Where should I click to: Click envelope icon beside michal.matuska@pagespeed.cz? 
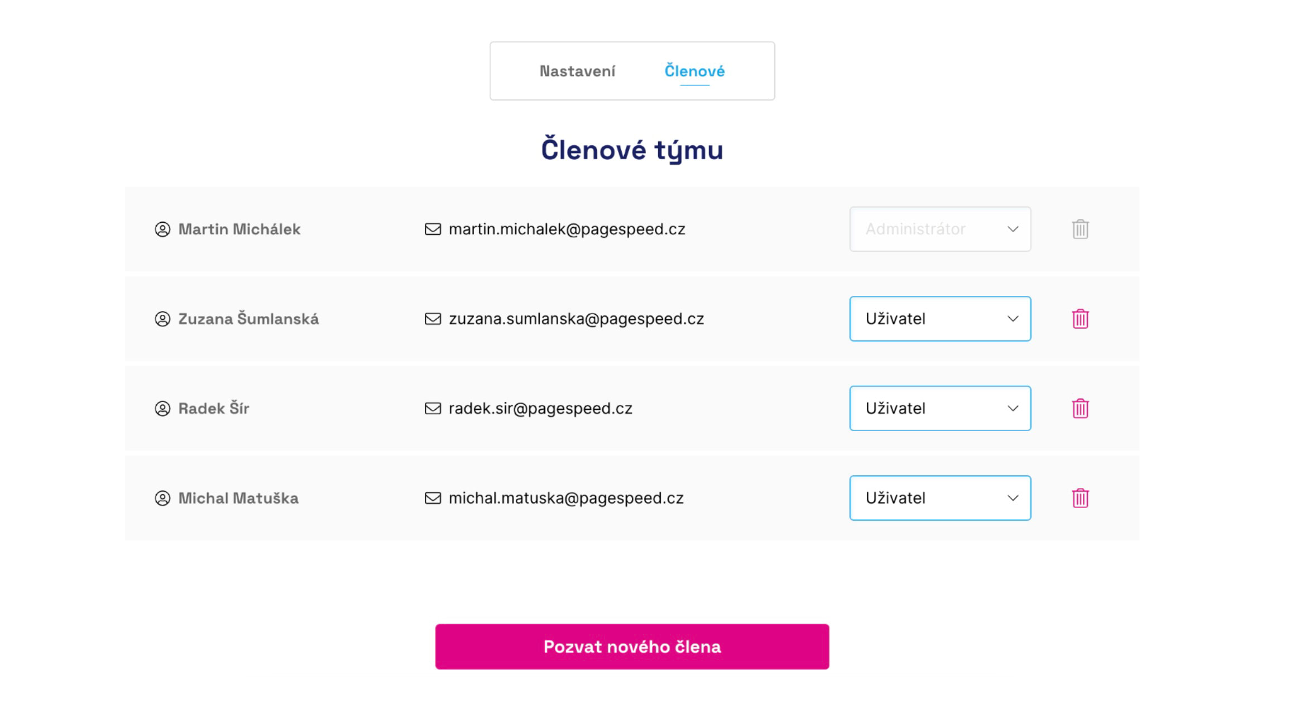coord(433,498)
